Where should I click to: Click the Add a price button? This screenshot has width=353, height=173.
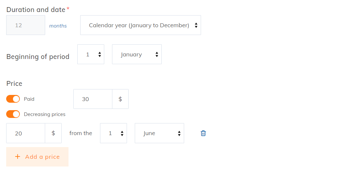[x=37, y=157]
